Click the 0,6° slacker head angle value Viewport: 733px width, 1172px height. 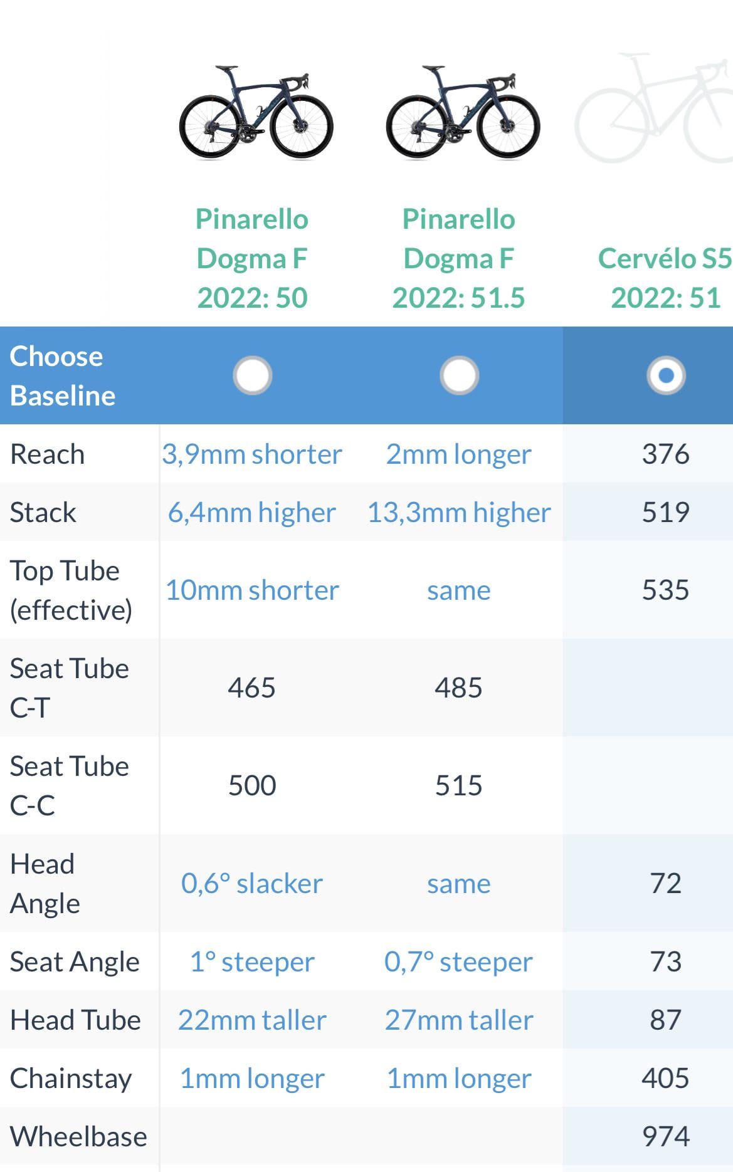[x=252, y=883]
